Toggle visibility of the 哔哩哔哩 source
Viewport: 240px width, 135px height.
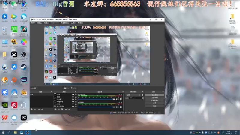73,101
